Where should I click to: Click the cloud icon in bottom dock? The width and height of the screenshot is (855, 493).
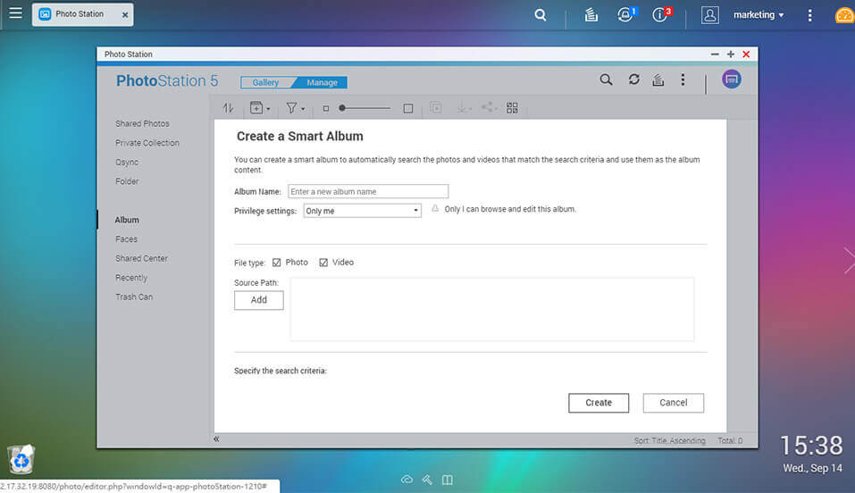[407, 480]
